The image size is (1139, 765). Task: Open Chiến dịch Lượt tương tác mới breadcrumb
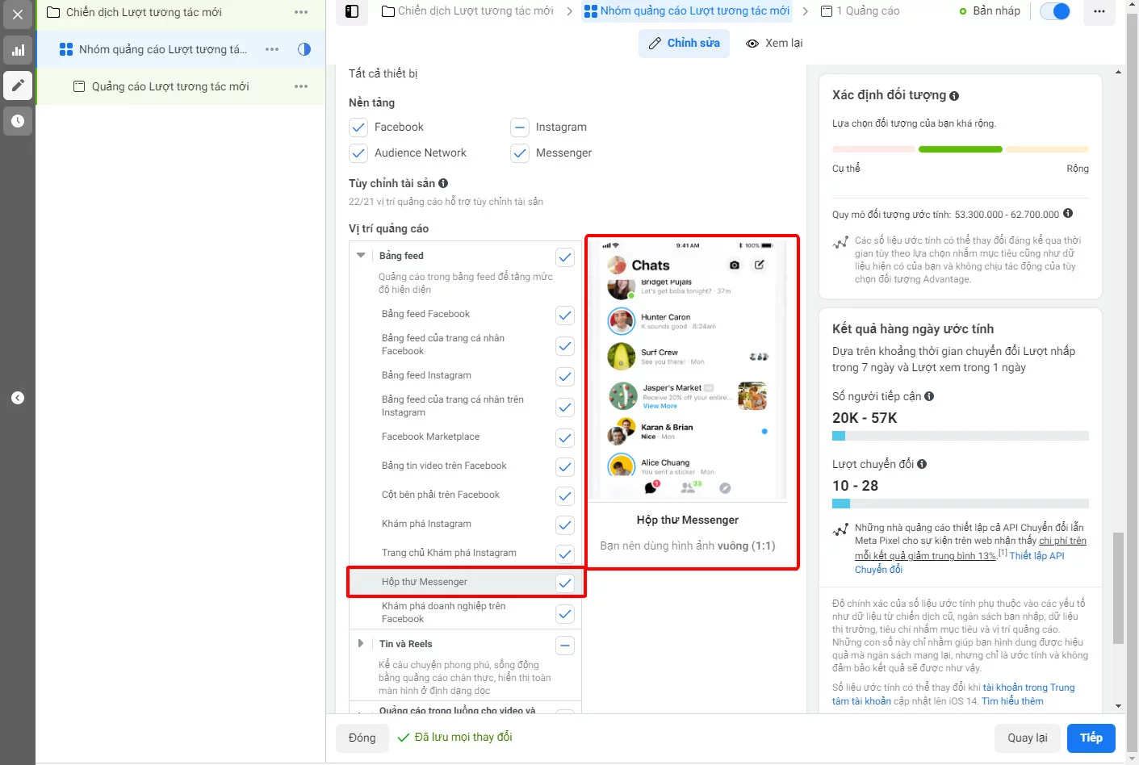pyautogui.click(x=467, y=11)
